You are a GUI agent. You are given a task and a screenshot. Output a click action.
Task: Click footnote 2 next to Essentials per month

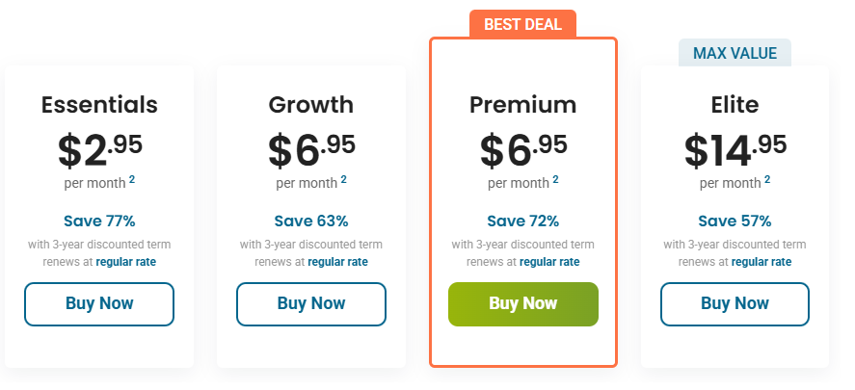[x=132, y=180]
